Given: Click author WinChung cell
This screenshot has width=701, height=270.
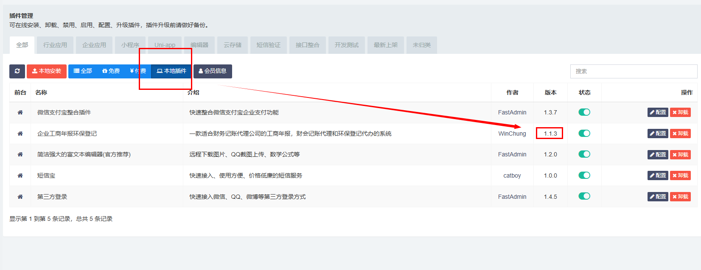Looking at the screenshot, I should (512, 134).
